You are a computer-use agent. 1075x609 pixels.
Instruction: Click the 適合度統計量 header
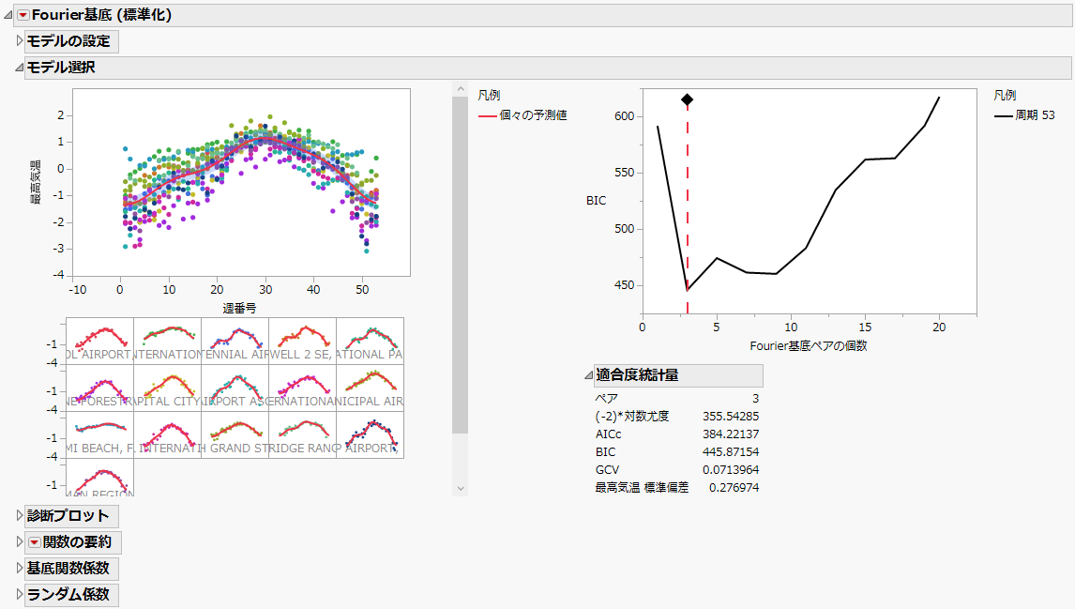pos(678,375)
